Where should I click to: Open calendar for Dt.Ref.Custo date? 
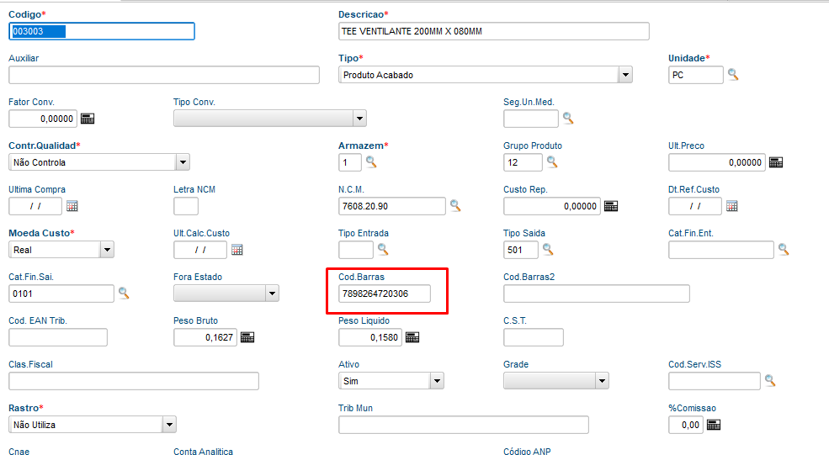(x=731, y=206)
